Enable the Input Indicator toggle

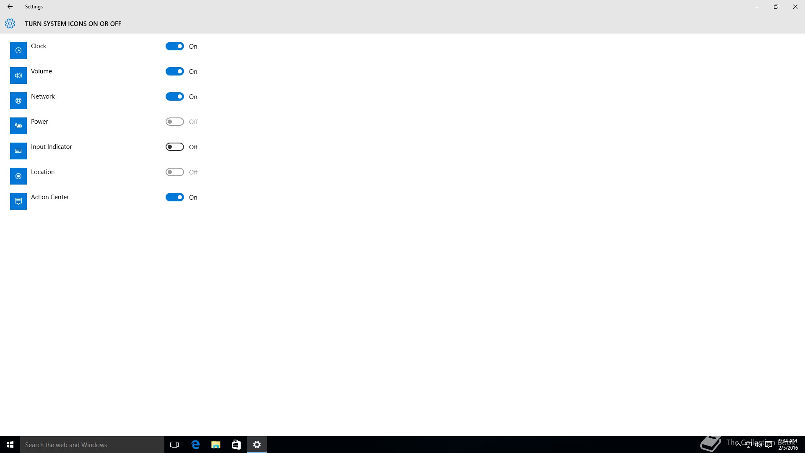tap(174, 147)
